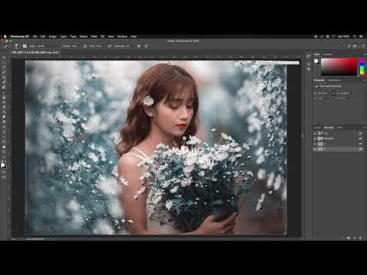
Task: Open the Image menu
Action: click(x=53, y=37)
